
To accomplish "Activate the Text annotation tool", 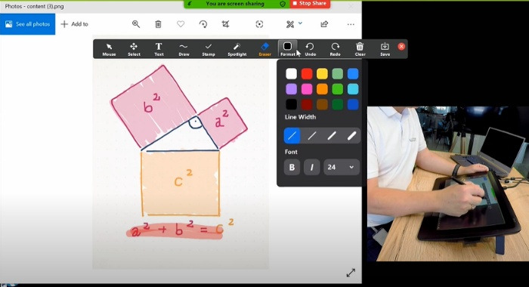I will (159, 49).
